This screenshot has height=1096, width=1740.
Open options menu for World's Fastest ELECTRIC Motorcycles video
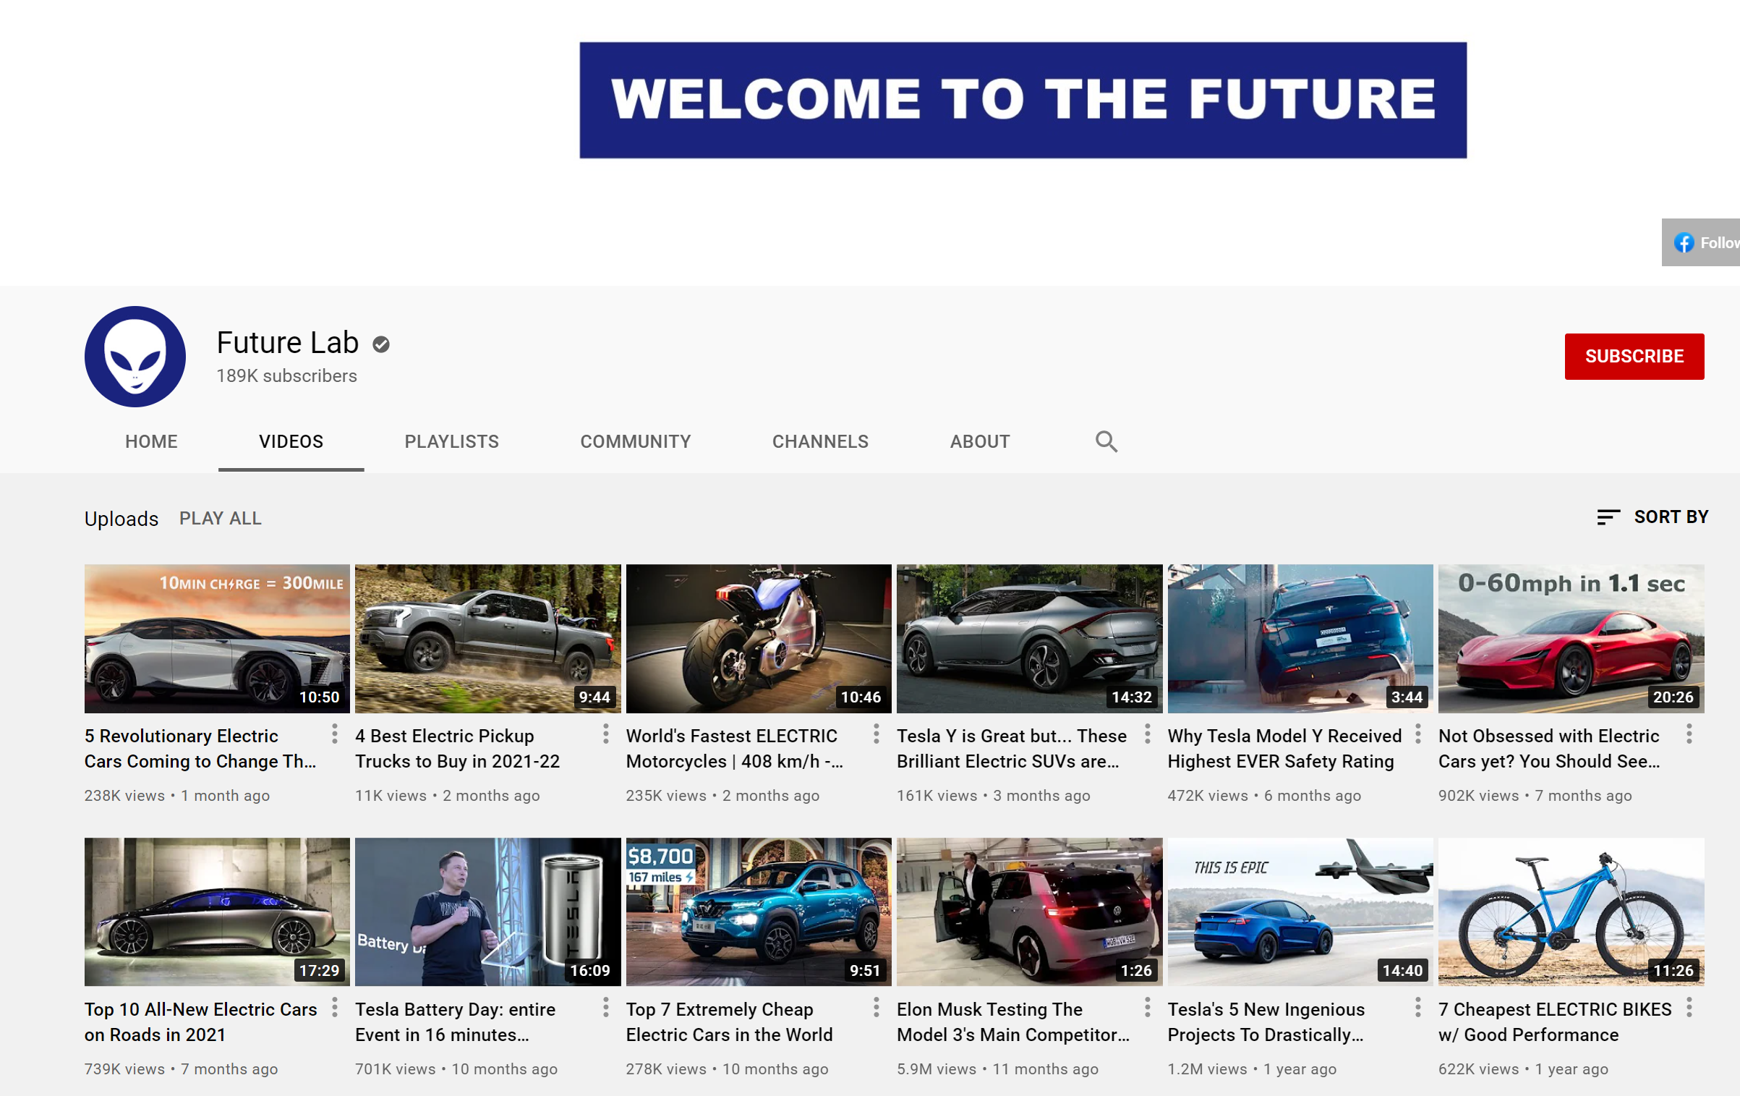click(x=876, y=734)
